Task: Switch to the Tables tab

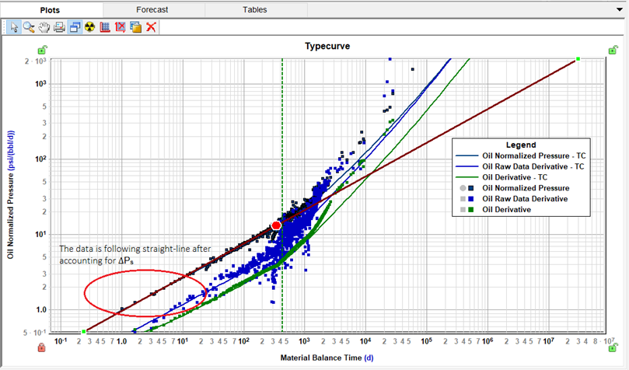Action: (255, 9)
